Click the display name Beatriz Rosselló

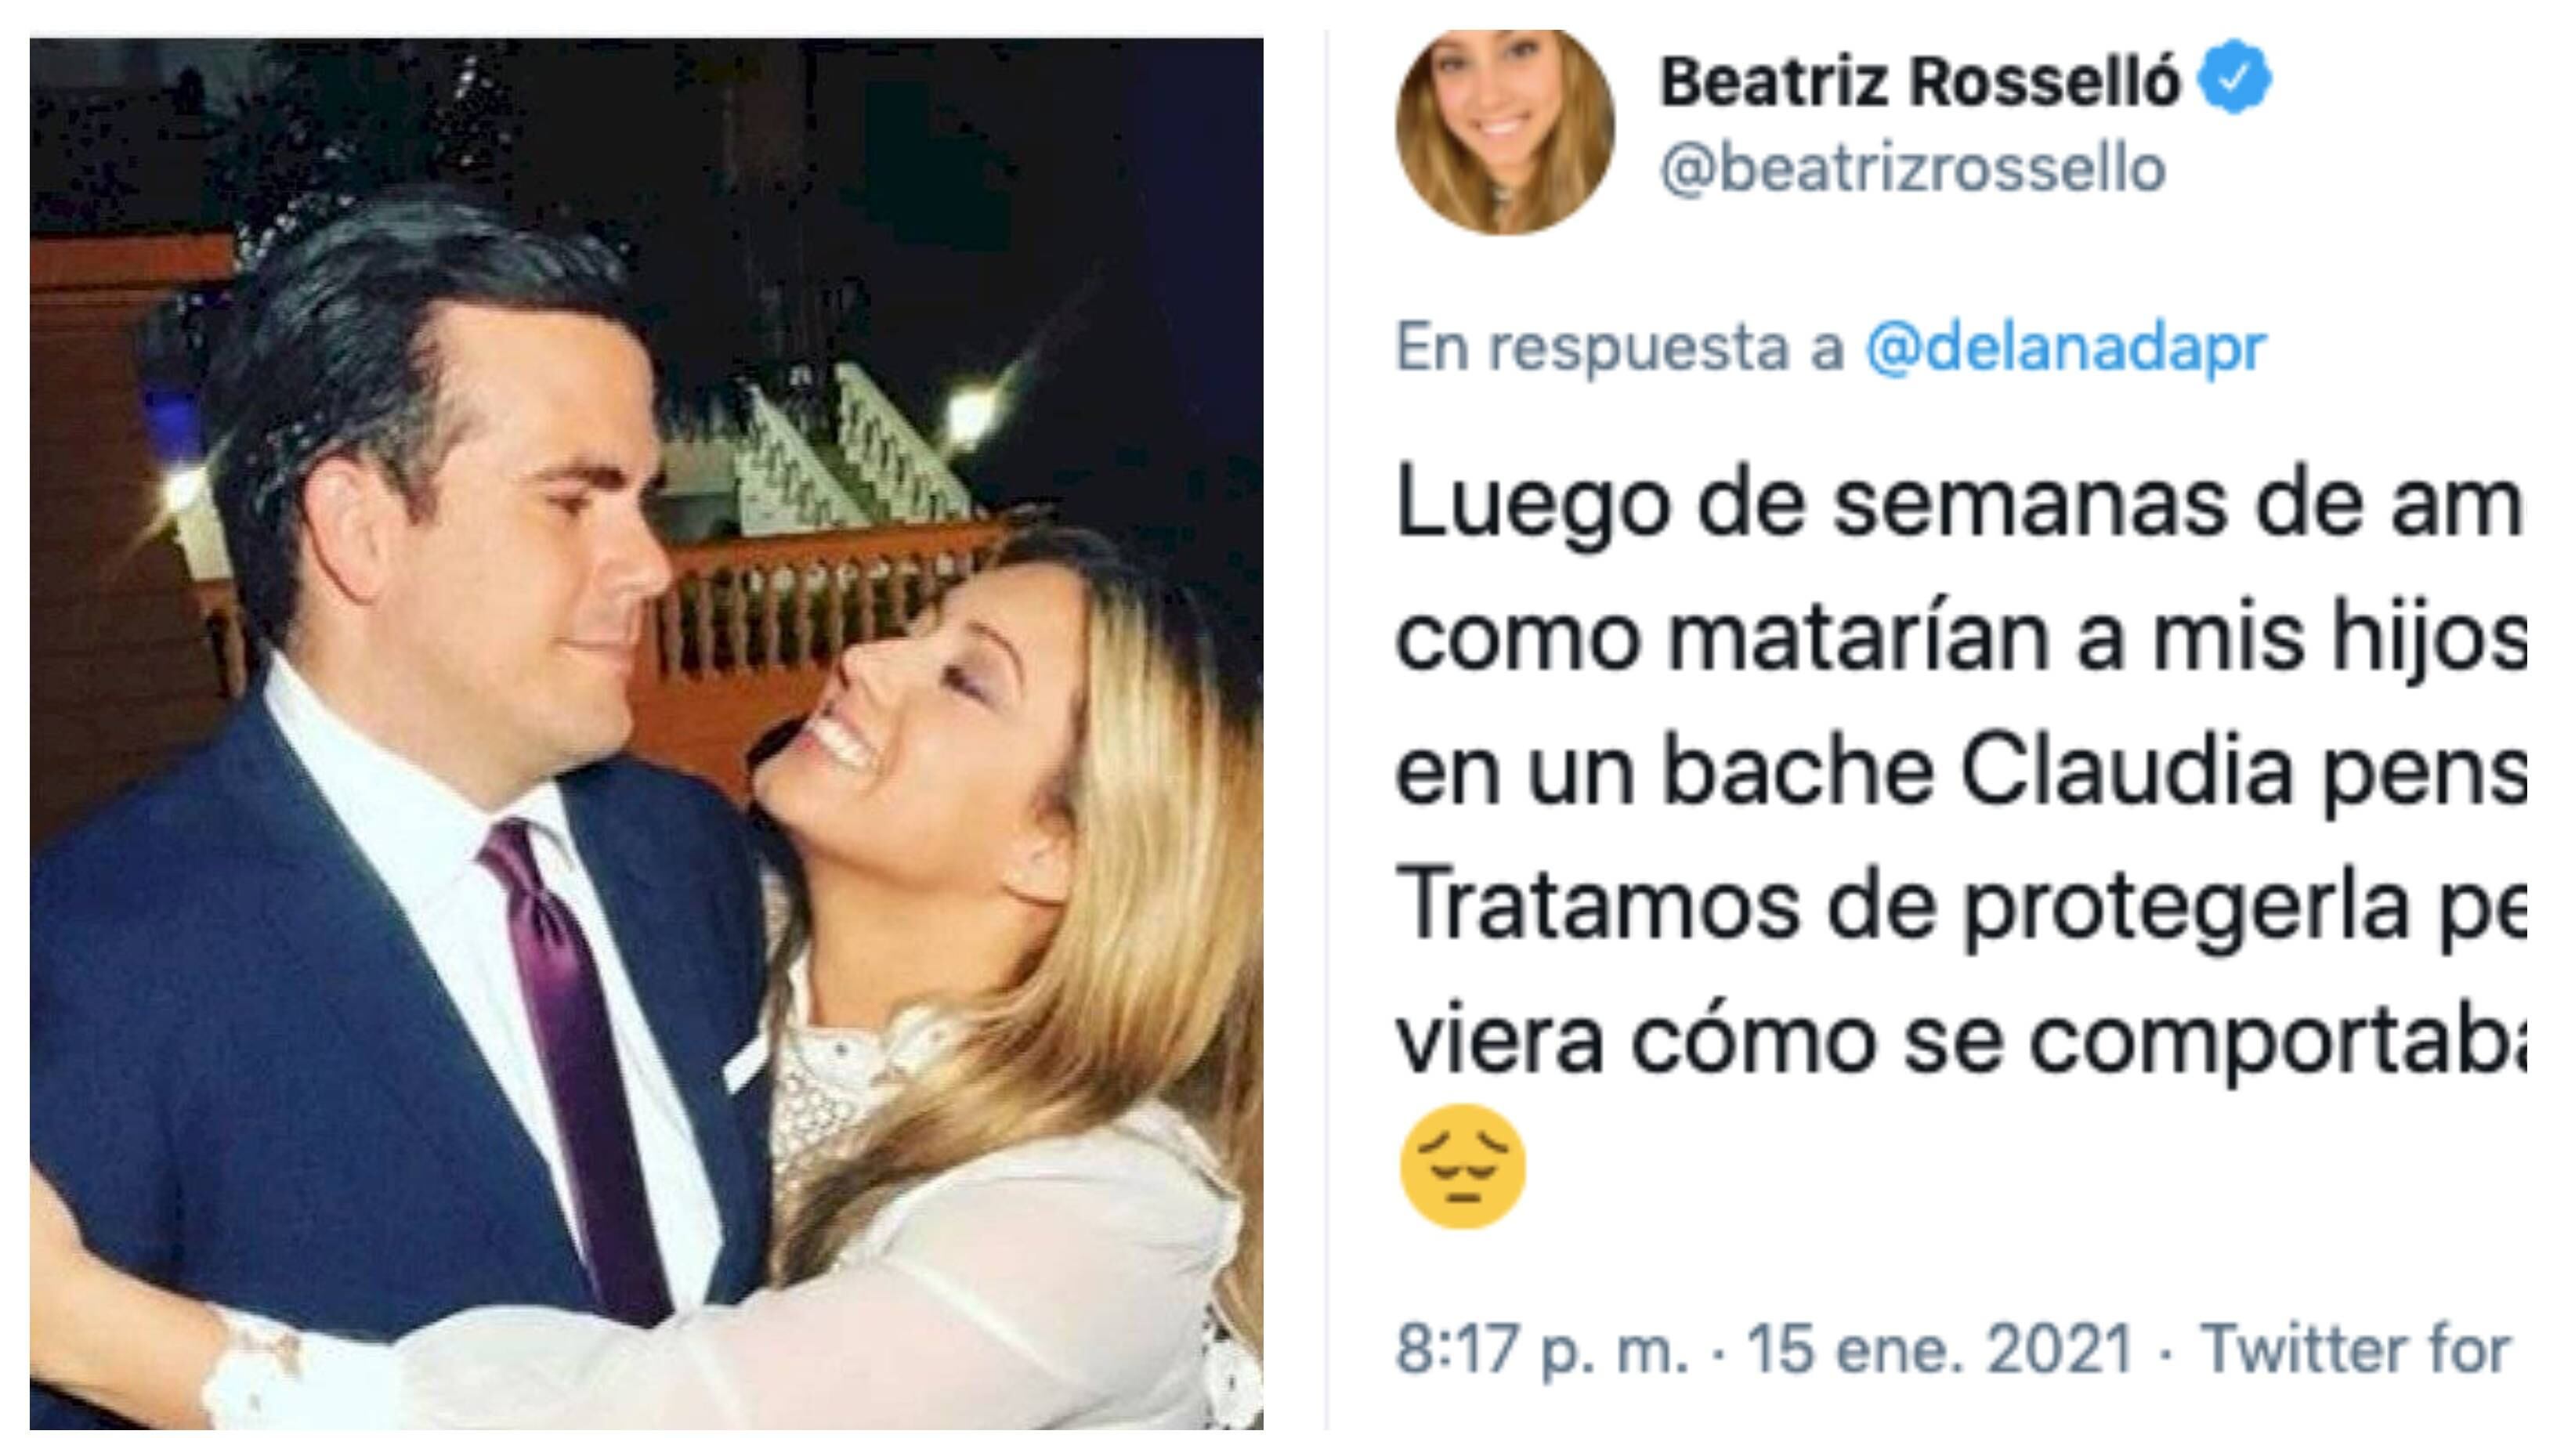click(1920, 81)
